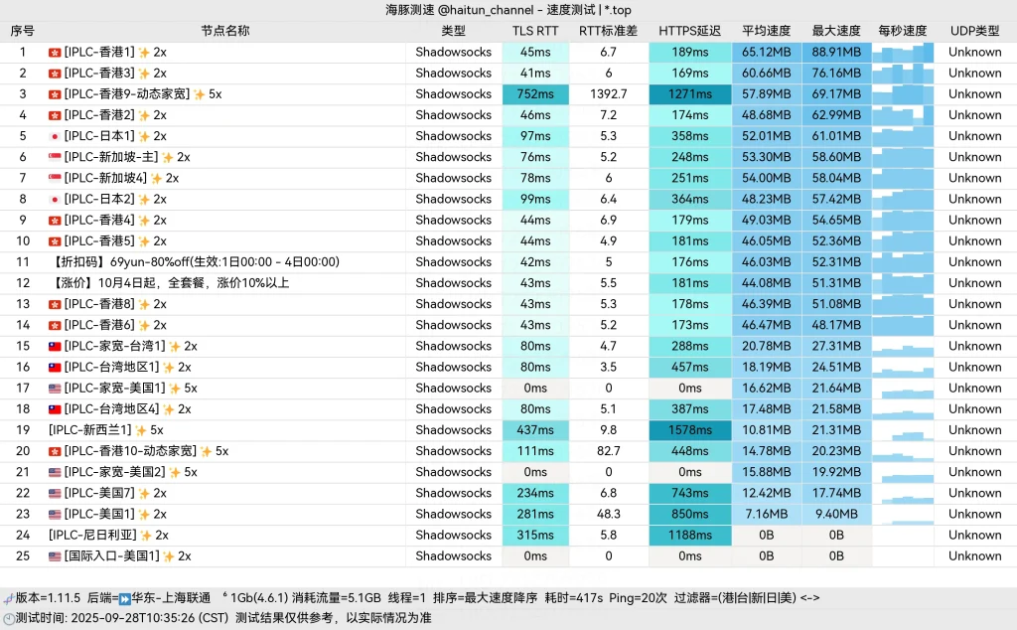Sort by the 最大速度 column header

tap(836, 30)
